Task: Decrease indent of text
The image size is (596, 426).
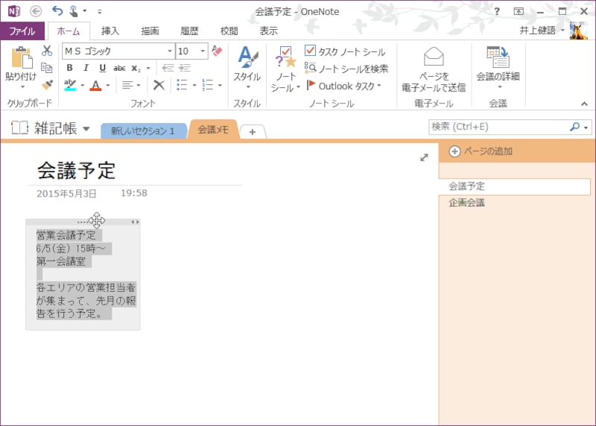Action: pyautogui.click(x=168, y=68)
